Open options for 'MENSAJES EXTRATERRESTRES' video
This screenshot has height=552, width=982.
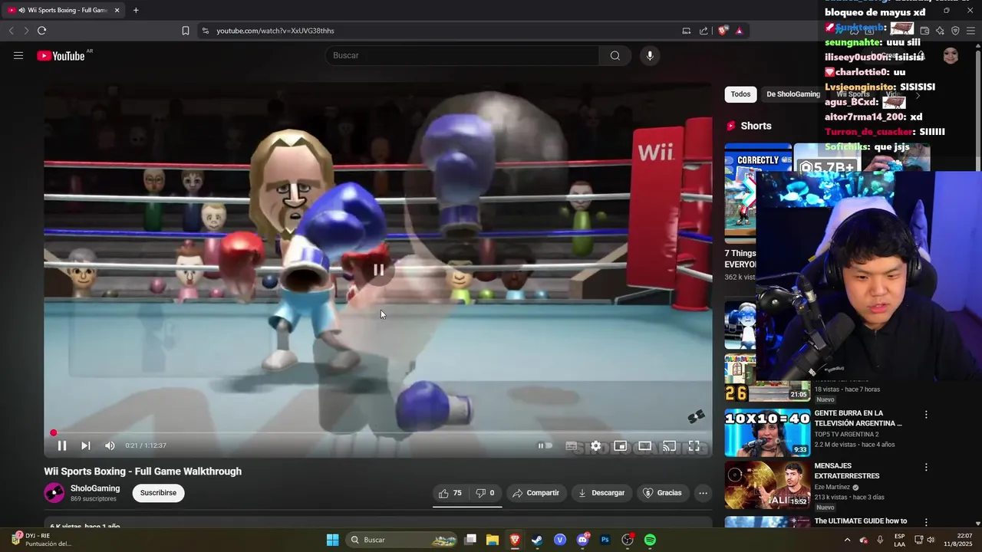click(x=926, y=467)
